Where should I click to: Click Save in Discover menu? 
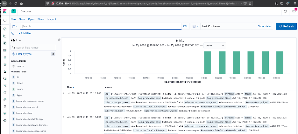click(x=22, y=19)
